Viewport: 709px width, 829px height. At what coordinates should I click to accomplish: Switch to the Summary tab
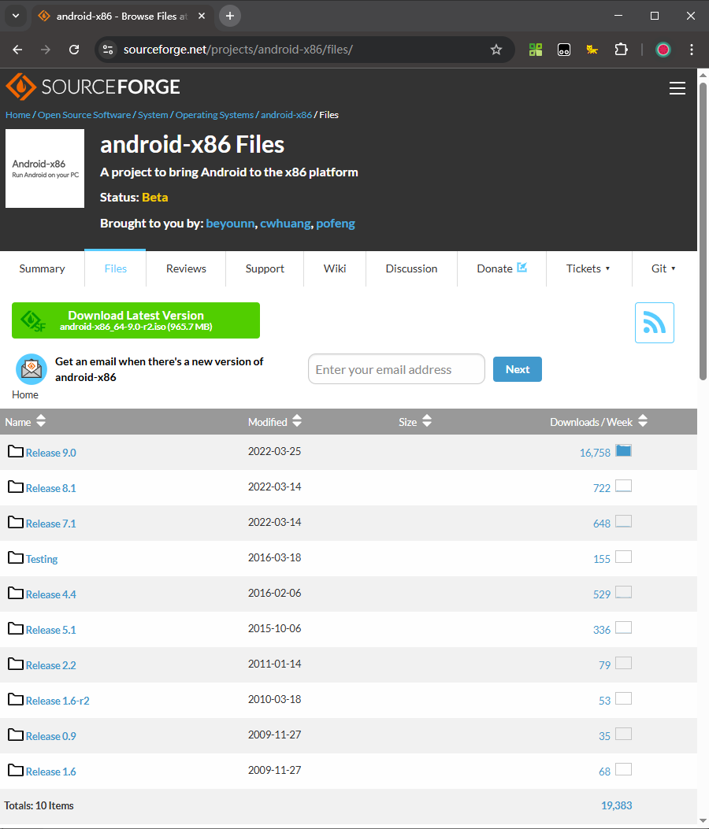43,268
